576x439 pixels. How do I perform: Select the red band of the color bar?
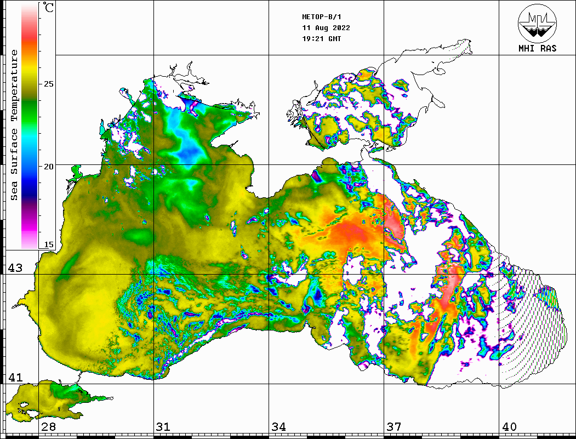(x=30, y=36)
